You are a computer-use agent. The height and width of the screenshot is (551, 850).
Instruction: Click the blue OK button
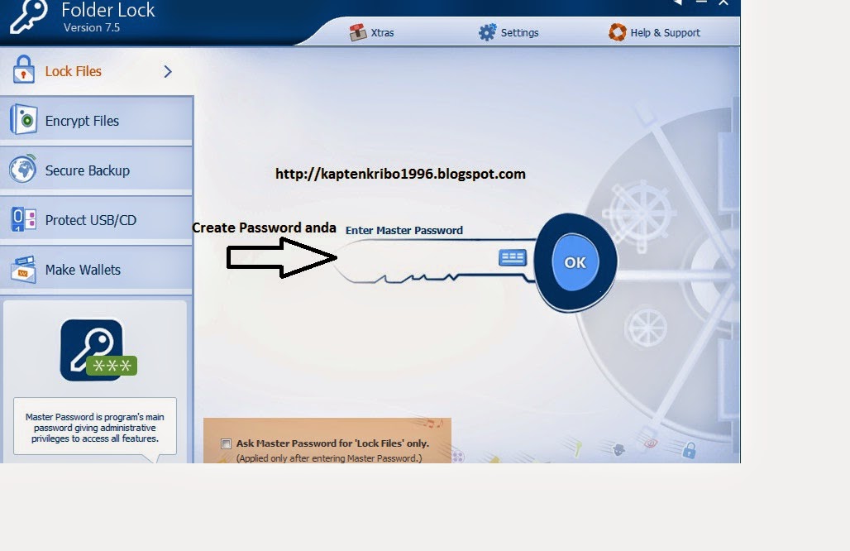(x=575, y=262)
